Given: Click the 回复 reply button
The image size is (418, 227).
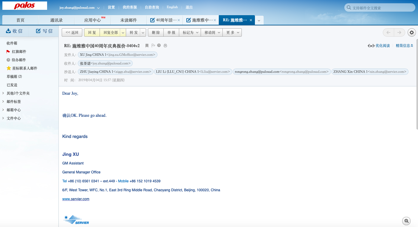Looking at the screenshot, I should (x=92, y=32).
